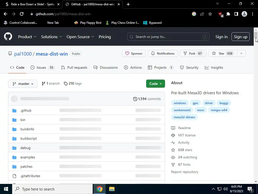The width and height of the screenshot is (258, 194).
Task: Open the debug folder
Action: click(25, 148)
